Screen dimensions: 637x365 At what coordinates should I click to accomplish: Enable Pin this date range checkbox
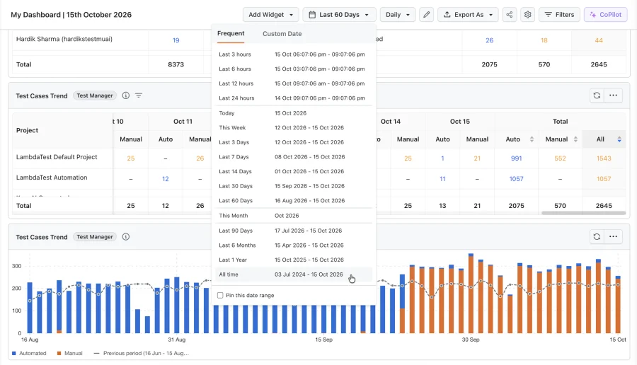click(220, 295)
